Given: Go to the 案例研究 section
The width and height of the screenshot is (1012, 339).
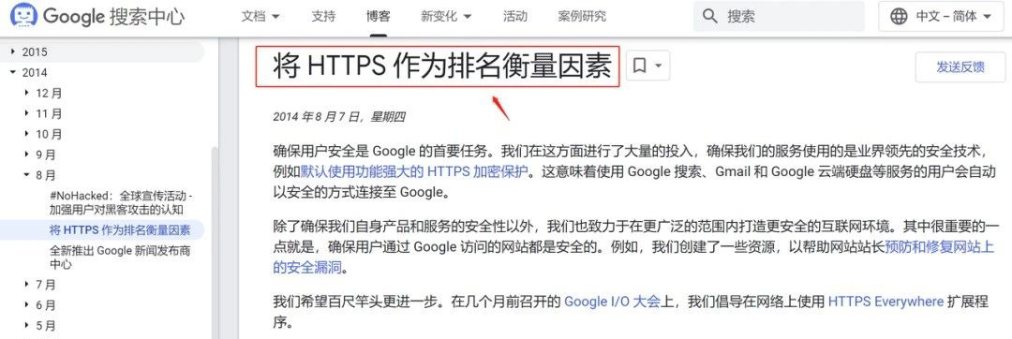Looking at the screenshot, I should point(582,17).
